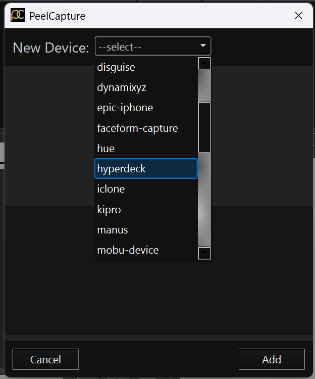Choose dynamixyz from the device list
The height and width of the screenshot is (379, 315).
[x=146, y=87]
